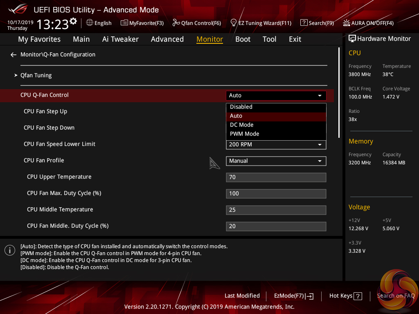Open the Exit tab

pyautogui.click(x=295, y=39)
